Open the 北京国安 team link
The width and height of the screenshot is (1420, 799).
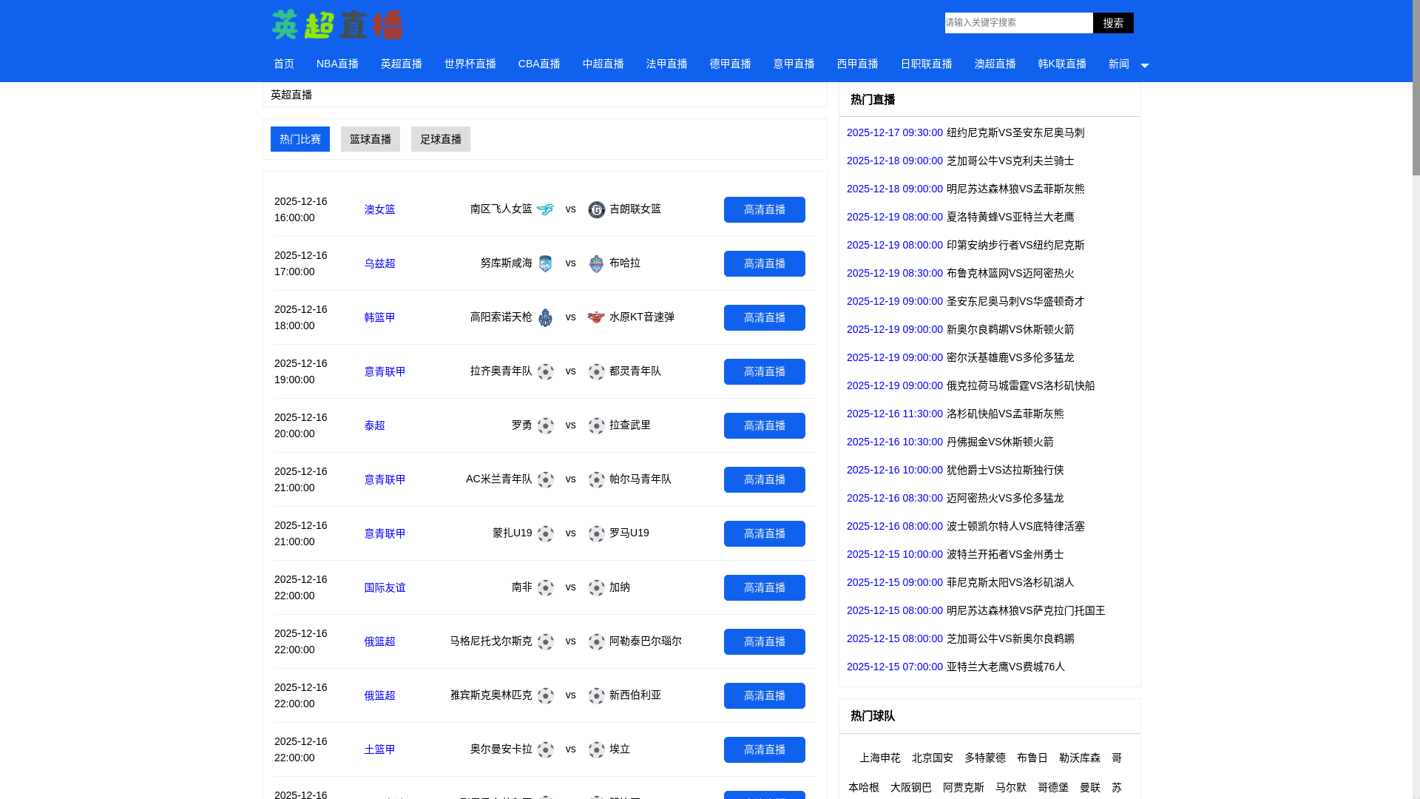point(933,758)
